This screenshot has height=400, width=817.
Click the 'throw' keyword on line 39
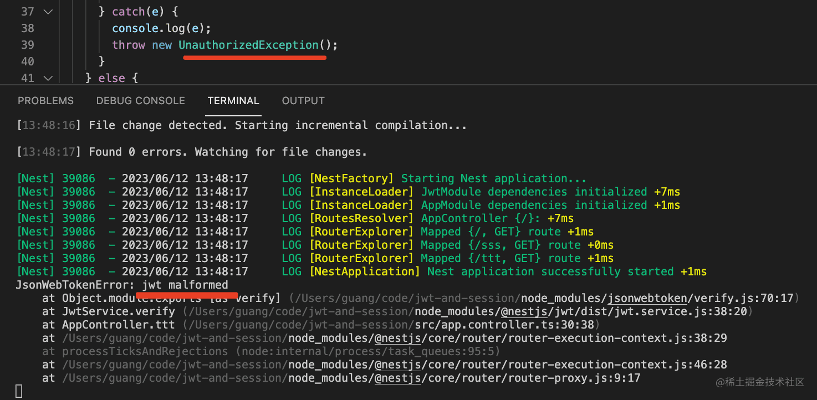pos(129,45)
